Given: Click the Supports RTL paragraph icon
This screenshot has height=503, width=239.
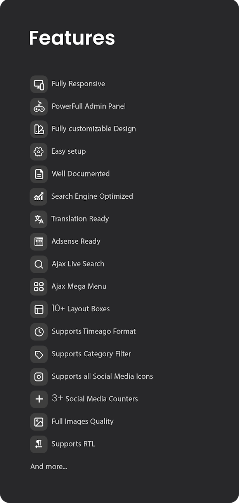Looking at the screenshot, I should 39,444.
